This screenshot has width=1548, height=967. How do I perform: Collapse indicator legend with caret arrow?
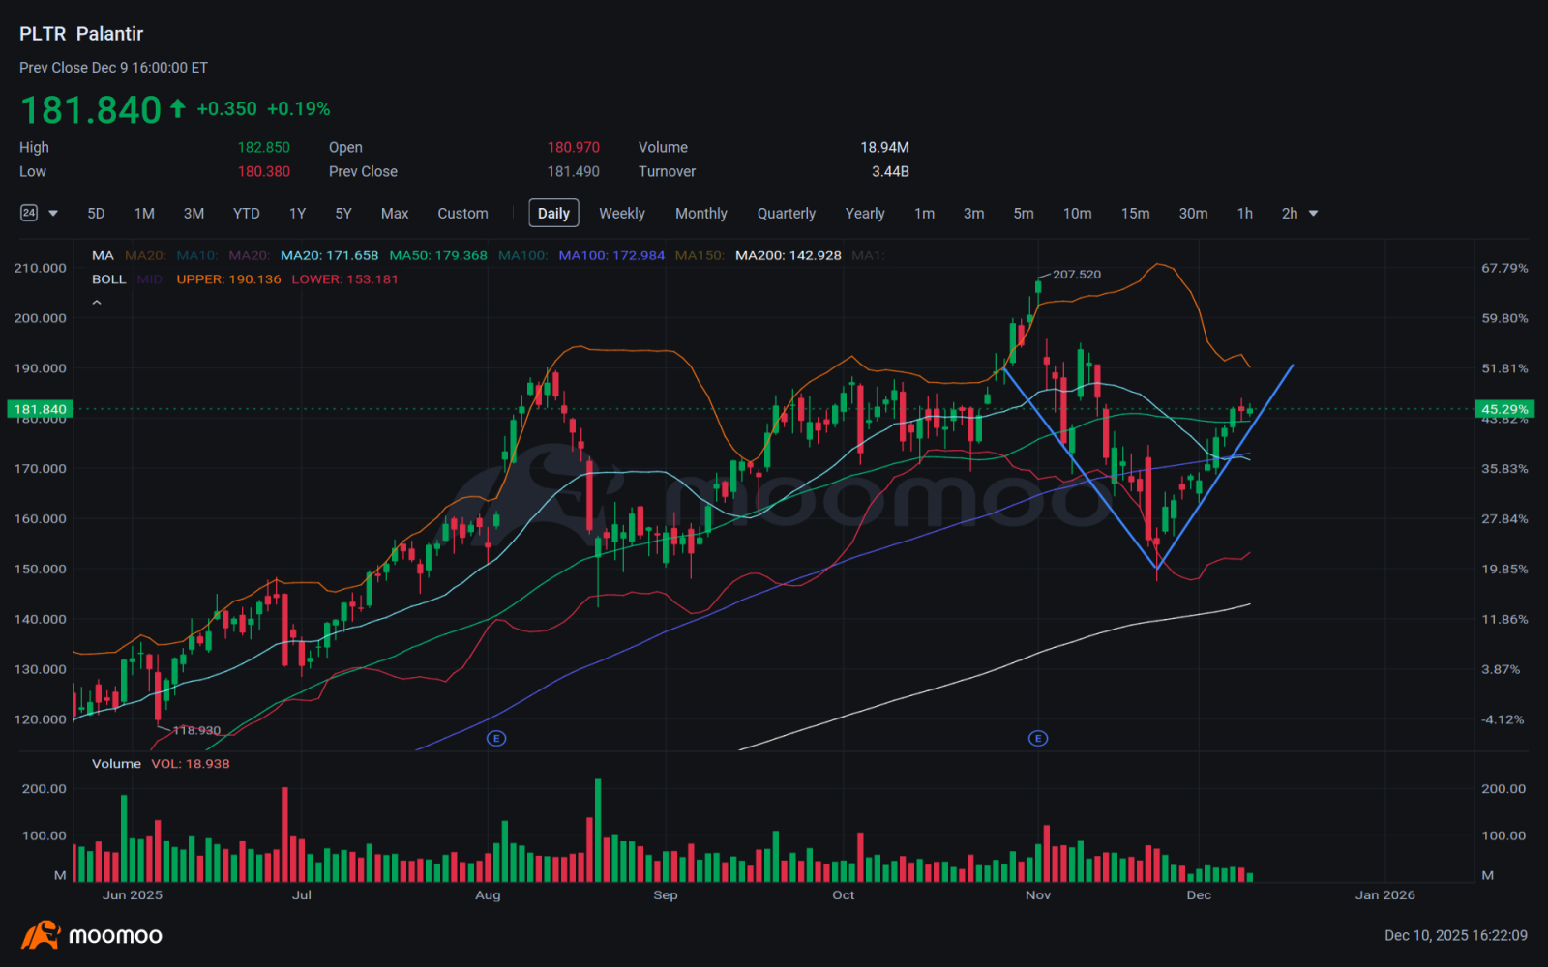point(97,303)
